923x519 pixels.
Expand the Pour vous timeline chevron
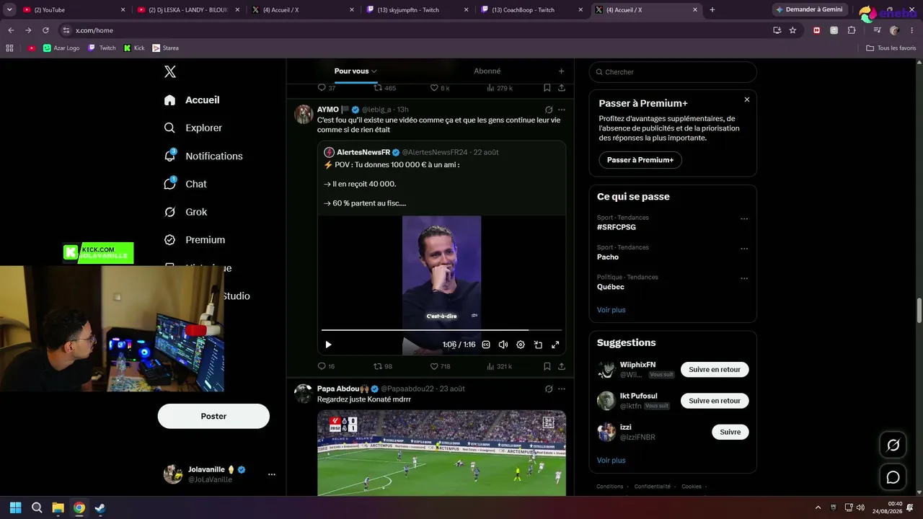(374, 71)
